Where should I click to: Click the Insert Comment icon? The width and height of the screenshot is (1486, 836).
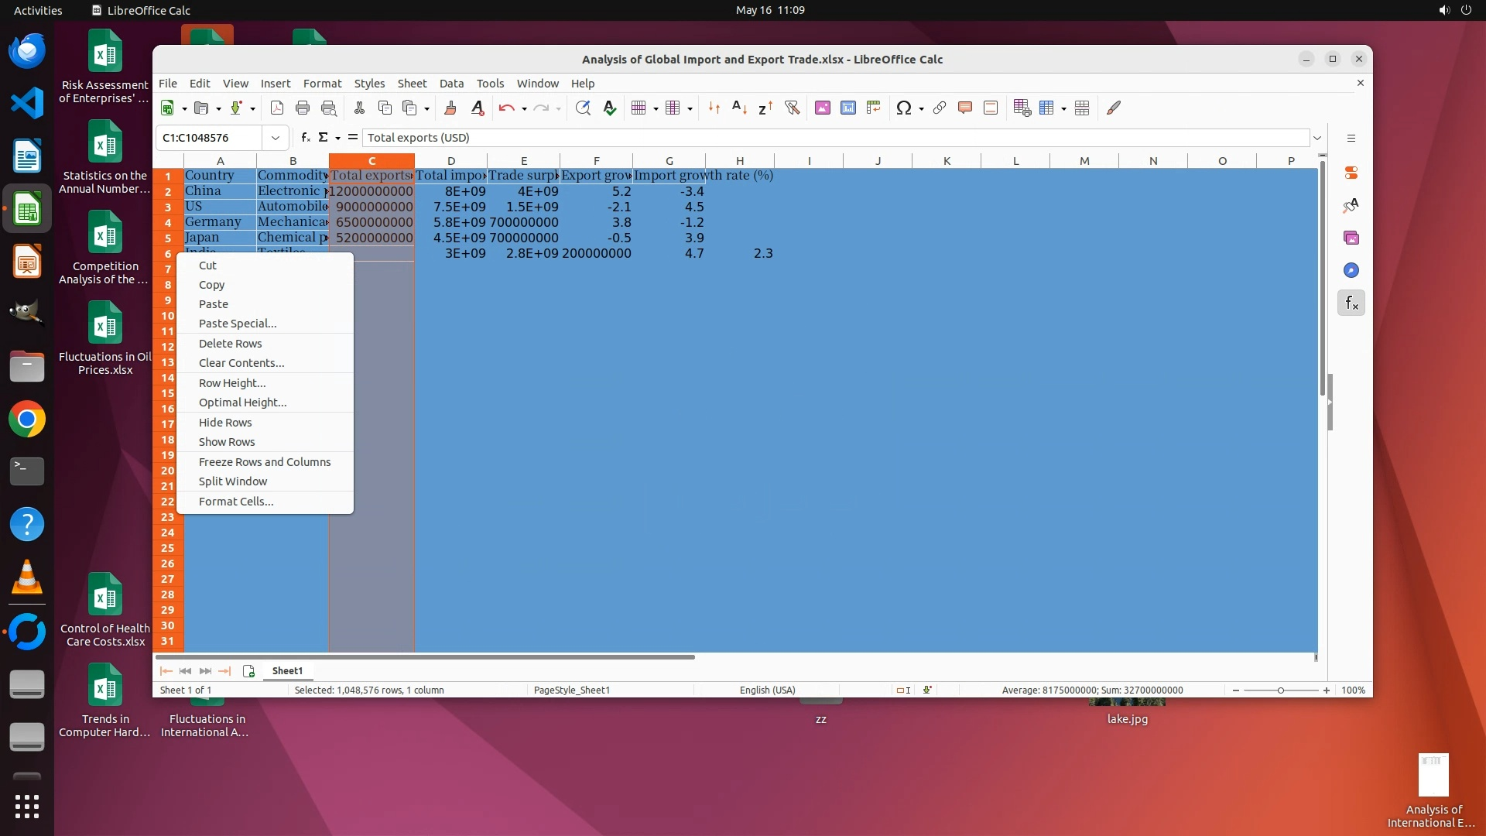(964, 108)
